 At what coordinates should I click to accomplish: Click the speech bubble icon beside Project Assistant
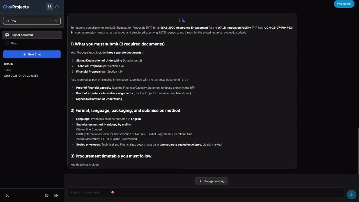point(7,35)
